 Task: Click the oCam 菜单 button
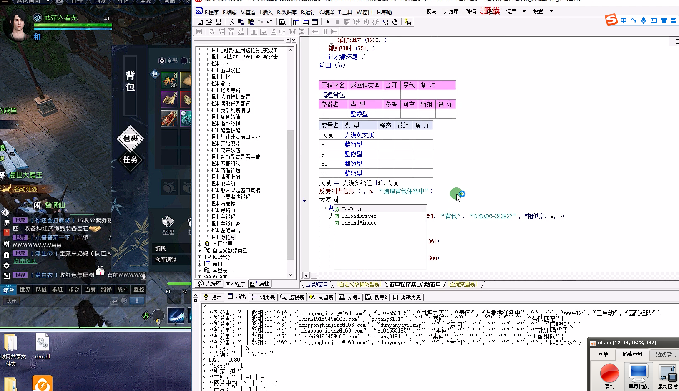(x=603, y=354)
